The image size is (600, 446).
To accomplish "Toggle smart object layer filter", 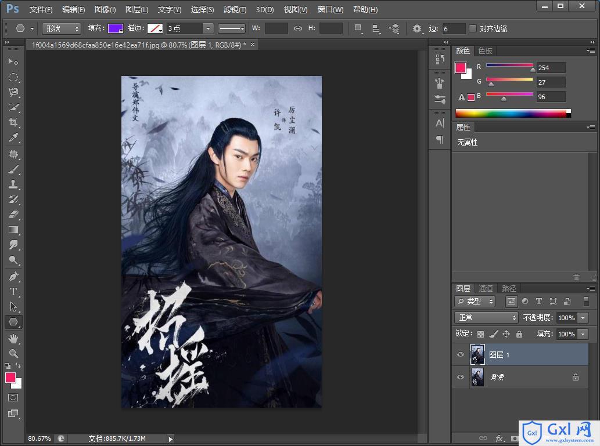I will tap(567, 301).
